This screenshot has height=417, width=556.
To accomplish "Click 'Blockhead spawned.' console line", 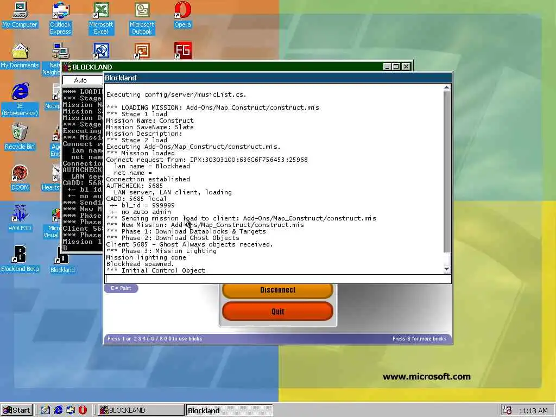I will pyautogui.click(x=140, y=264).
